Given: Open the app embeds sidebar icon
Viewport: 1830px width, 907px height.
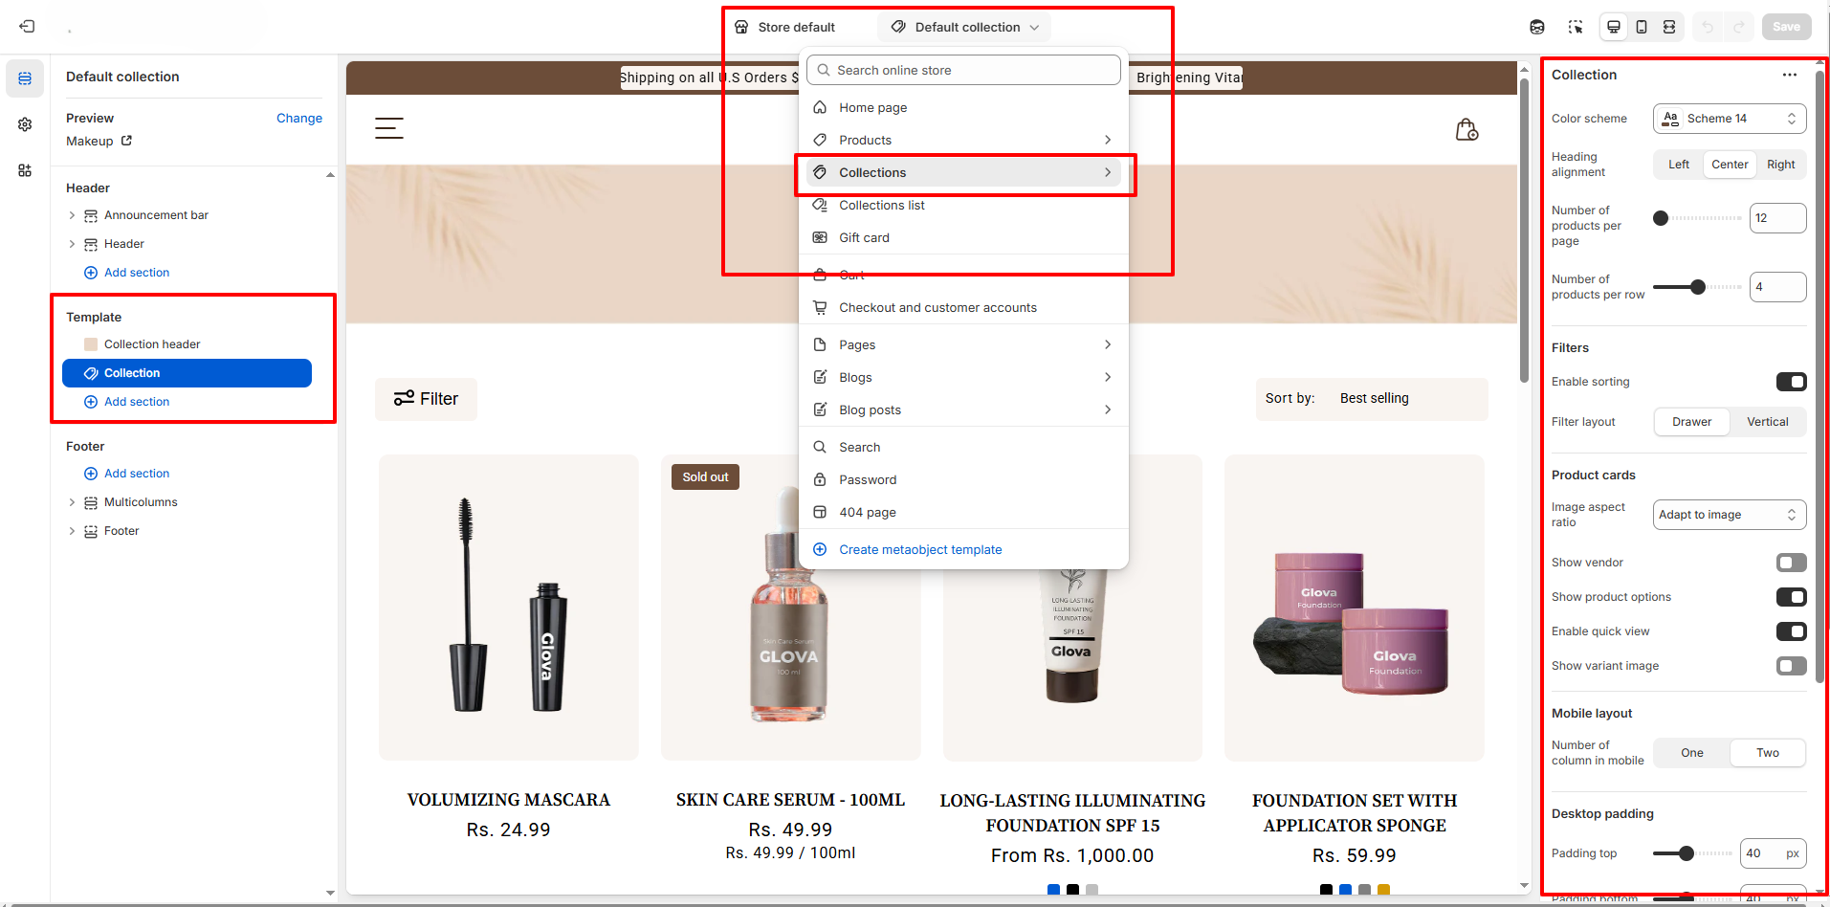Looking at the screenshot, I should click(x=25, y=170).
